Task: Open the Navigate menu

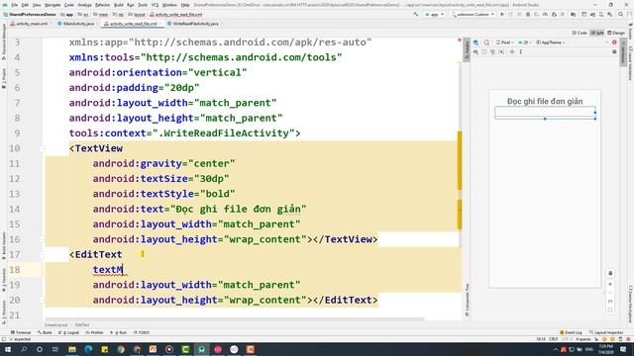Action: click(53, 5)
